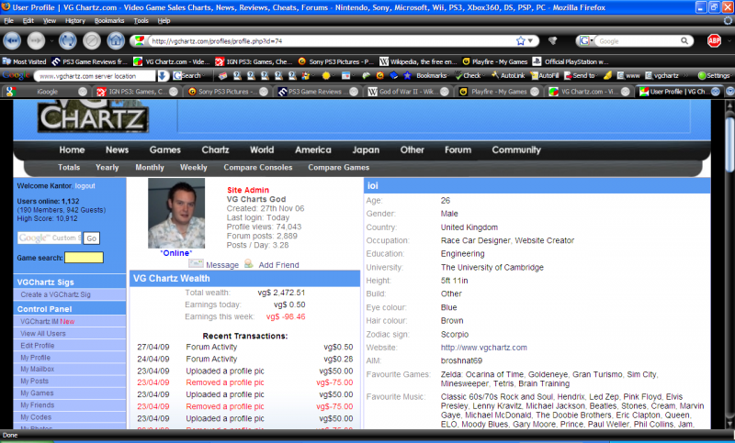Click the logout link

point(85,186)
